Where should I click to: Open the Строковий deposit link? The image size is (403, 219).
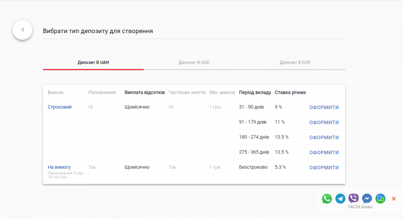click(60, 107)
